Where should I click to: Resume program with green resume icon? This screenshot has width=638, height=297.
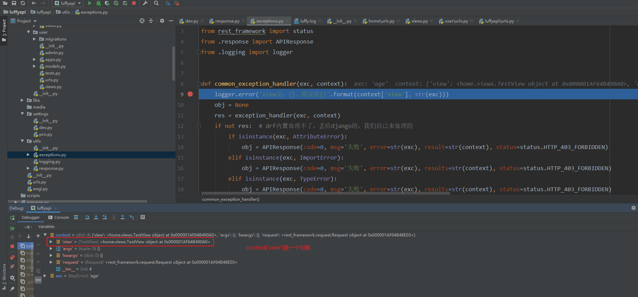[x=12, y=228]
